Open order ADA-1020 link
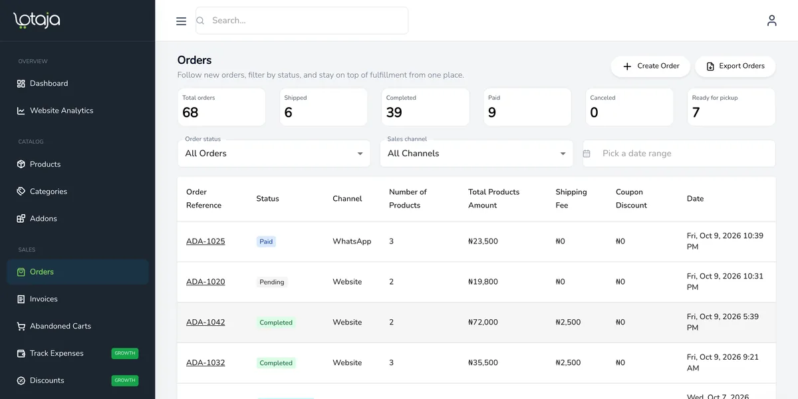Viewport: 798px width, 399px height. point(205,282)
